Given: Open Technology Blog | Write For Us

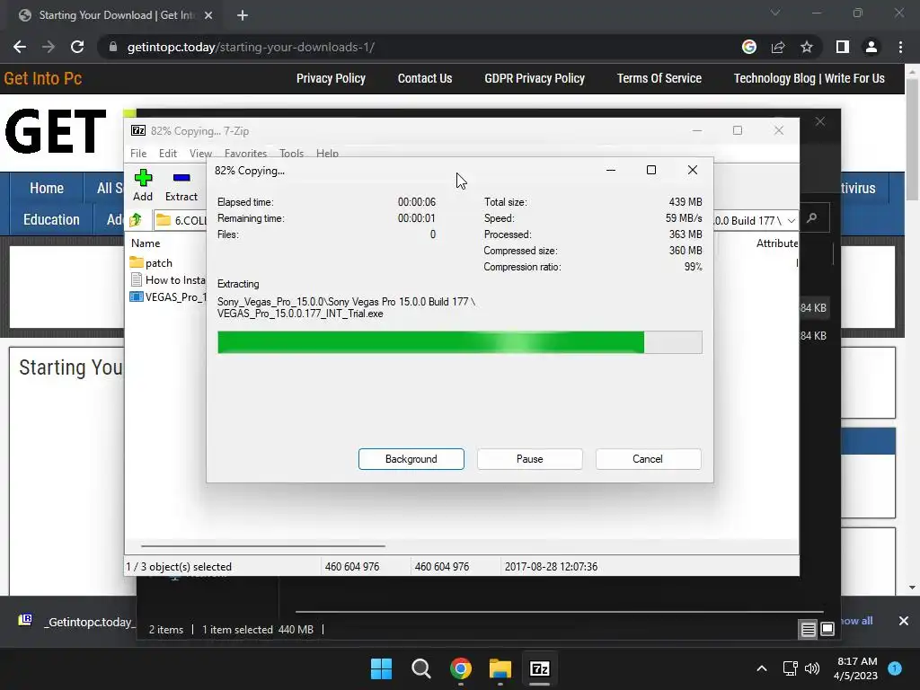Looking at the screenshot, I should (x=809, y=78).
